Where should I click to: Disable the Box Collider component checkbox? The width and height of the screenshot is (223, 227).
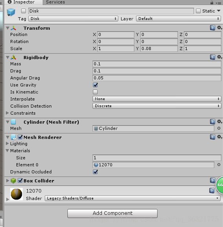[20, 180]
